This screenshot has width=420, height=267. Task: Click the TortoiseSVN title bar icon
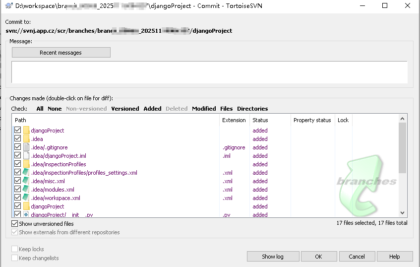pos(9,5)
